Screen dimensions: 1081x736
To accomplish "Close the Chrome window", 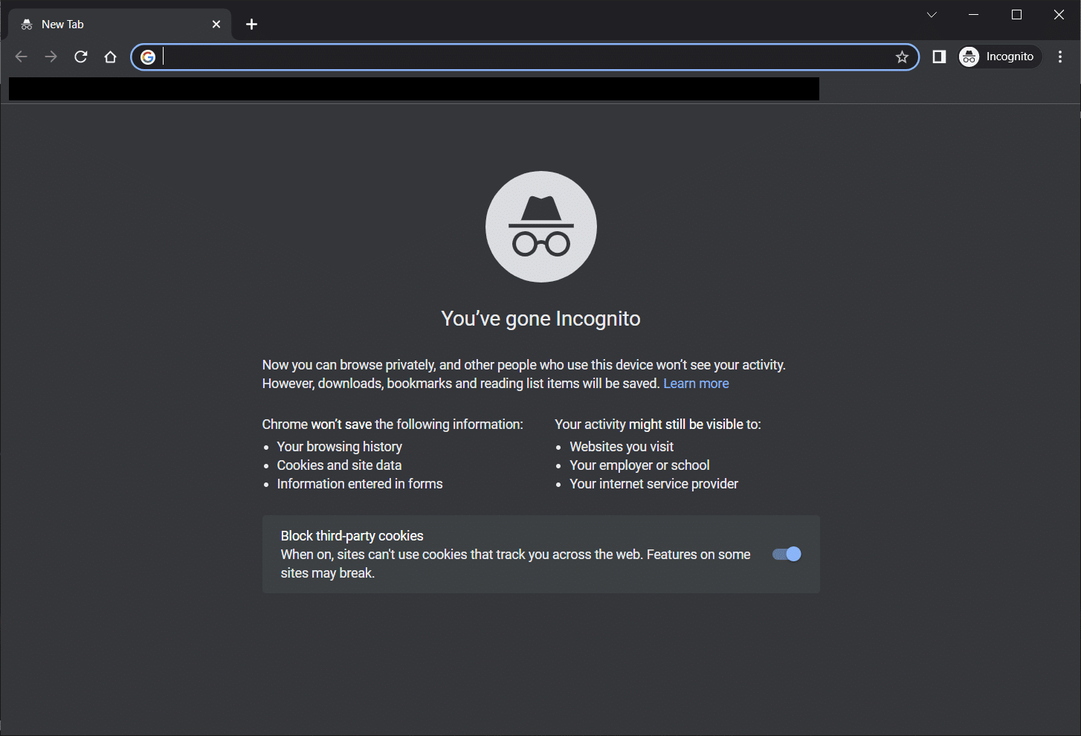I will click(x=1059, y=15).
